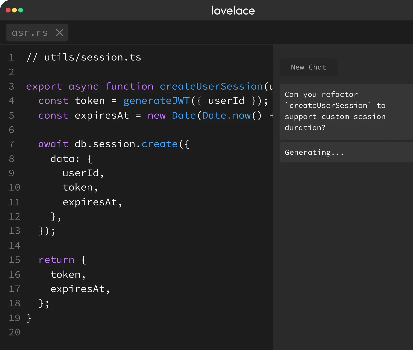Click 'const token' on line 4
Viewport: 413px width, 350px height.
point(71,101)
